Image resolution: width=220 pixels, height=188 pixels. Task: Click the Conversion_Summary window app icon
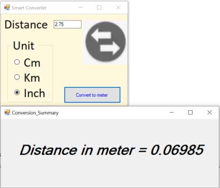[7, 112]
